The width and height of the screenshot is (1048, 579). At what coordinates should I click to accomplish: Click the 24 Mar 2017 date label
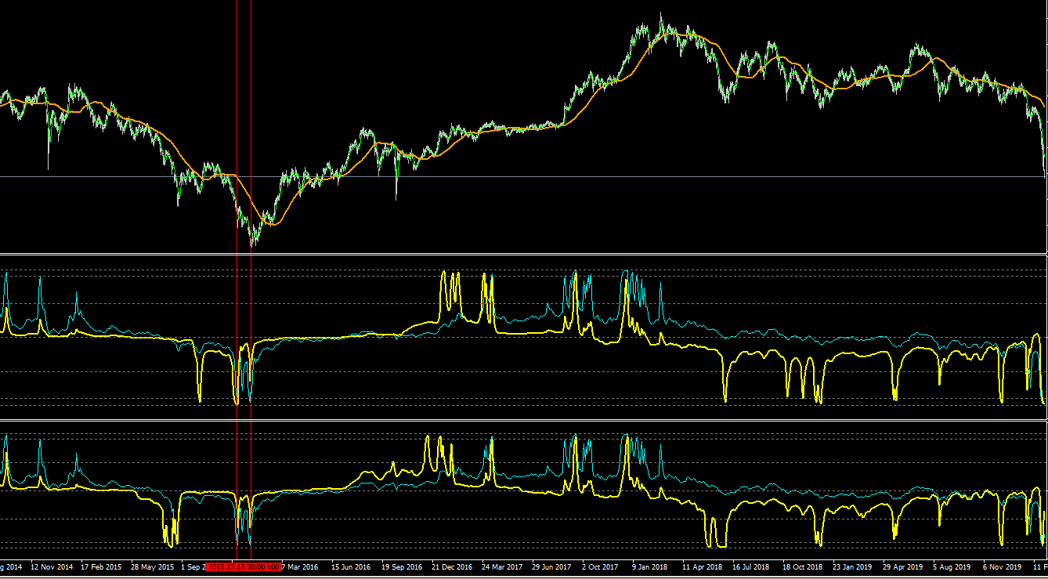502,566
